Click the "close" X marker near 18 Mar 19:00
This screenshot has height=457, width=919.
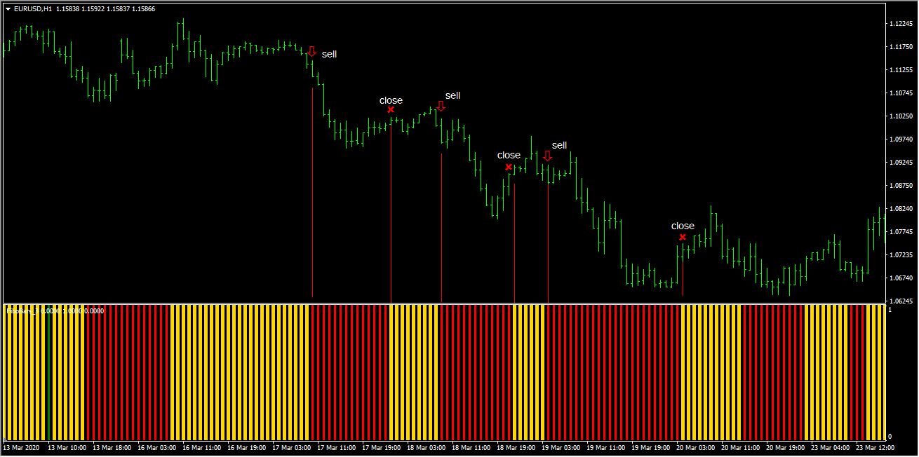pos(509,167)
